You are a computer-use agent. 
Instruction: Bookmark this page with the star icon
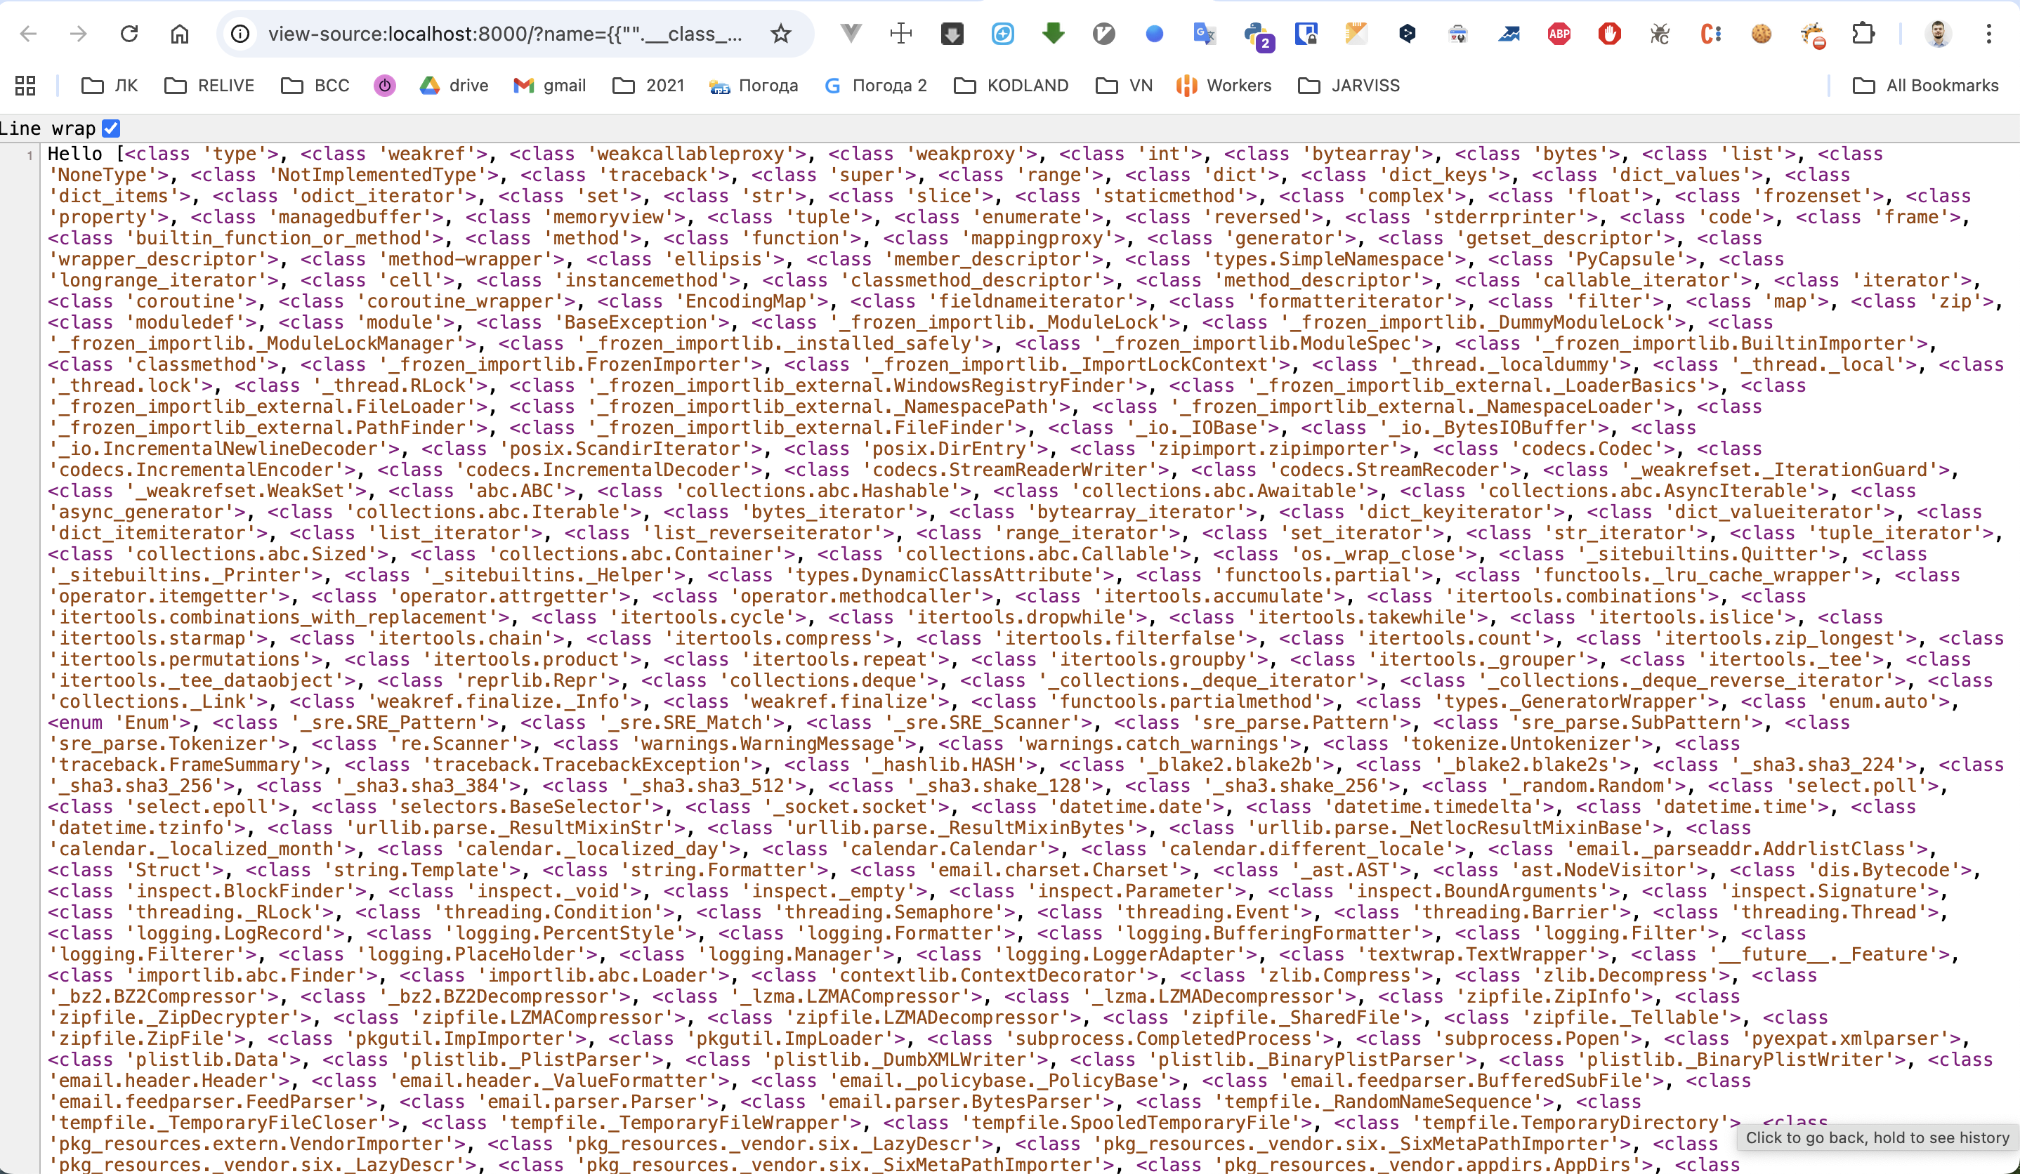[781, 34]
